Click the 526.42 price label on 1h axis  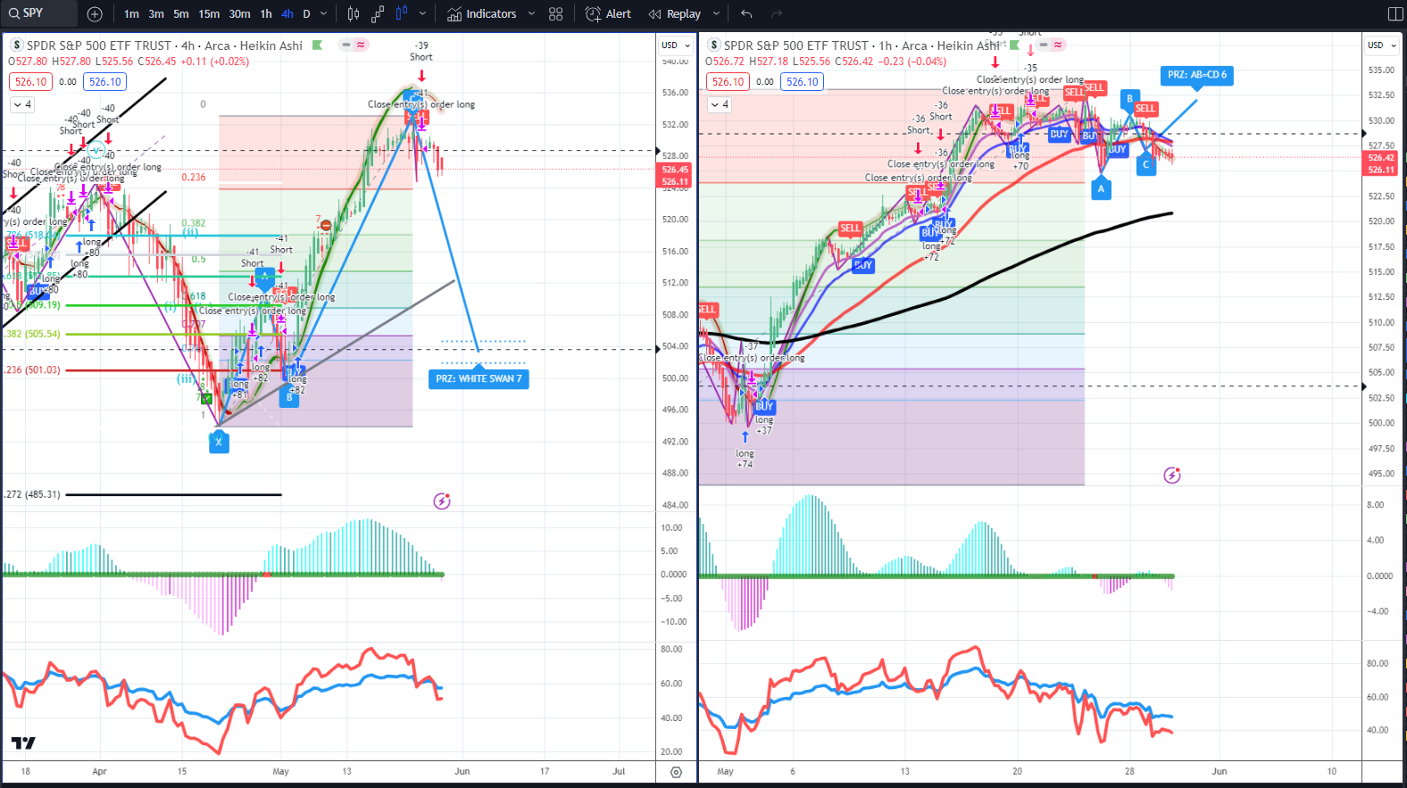click(x=1381, y=158)
